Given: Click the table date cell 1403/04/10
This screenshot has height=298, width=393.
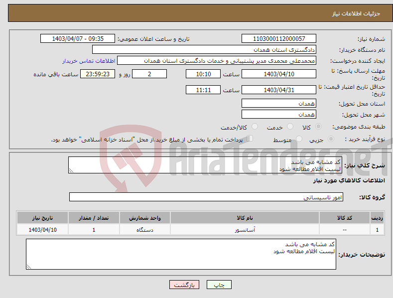Looking at the screenshot, I should click(43, 230).
